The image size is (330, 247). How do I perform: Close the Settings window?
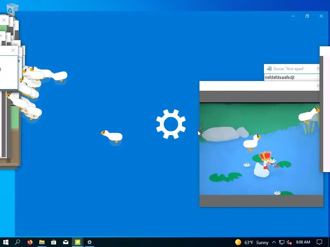tap(321, 16)
